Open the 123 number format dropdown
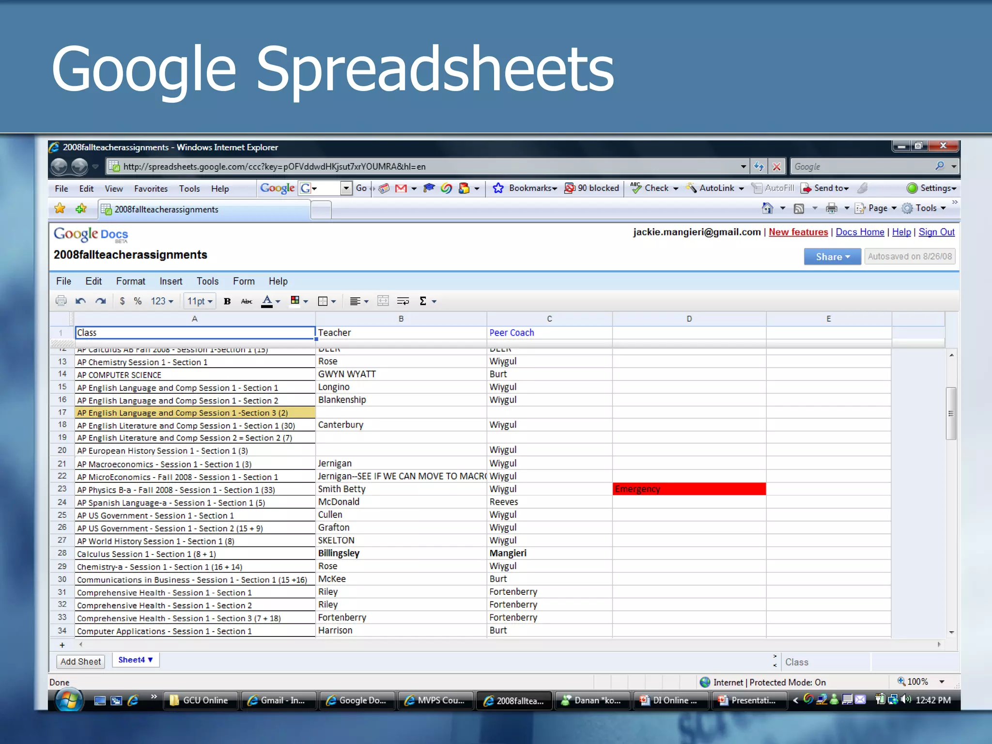The width and height of the screenshot is (992, 744). click(162, 301)
